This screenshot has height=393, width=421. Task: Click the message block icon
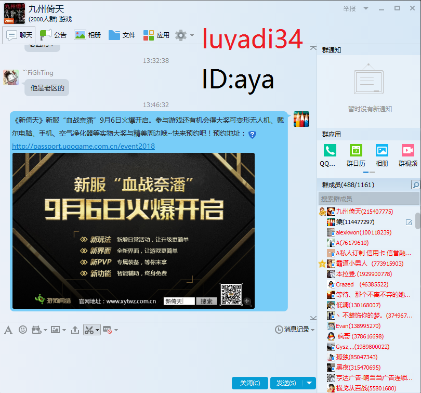click(x=108, y=330)
